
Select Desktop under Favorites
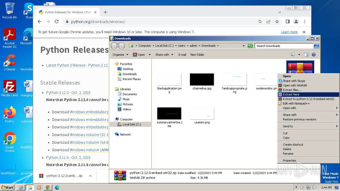[x=125, y=69]
